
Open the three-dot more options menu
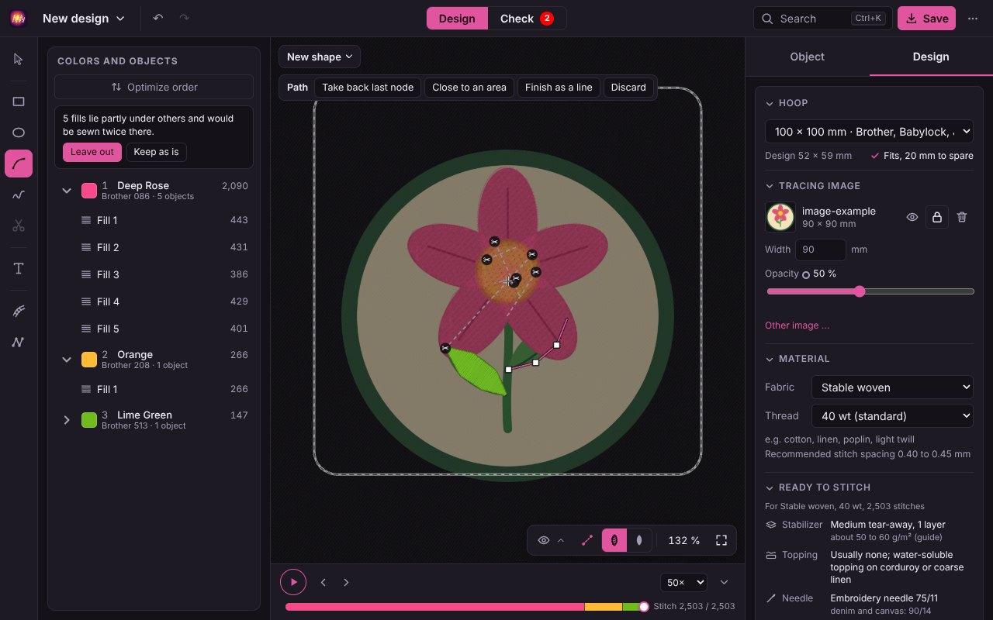point(973,19)
